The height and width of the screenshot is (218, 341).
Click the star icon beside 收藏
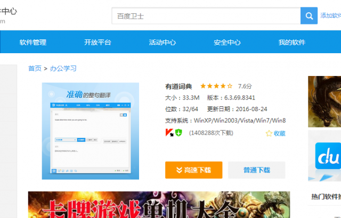(x=269, y=133)
